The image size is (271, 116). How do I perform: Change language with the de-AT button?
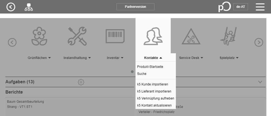tap(240, 7)
